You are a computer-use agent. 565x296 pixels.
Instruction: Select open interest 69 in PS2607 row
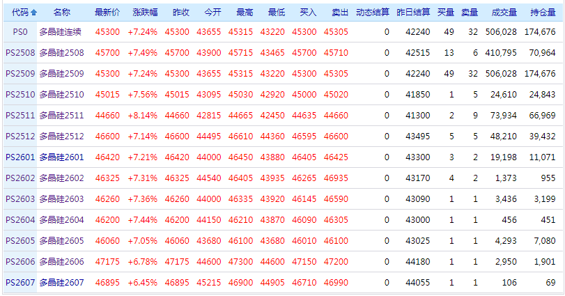[x=550, y=282]
